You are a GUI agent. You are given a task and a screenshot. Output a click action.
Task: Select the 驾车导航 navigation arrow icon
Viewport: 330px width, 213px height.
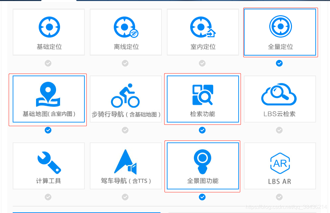[125, 162]
